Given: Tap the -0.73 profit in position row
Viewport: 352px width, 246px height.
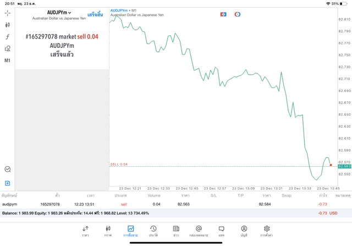Looking at the screenshot, I should (323, 204).
